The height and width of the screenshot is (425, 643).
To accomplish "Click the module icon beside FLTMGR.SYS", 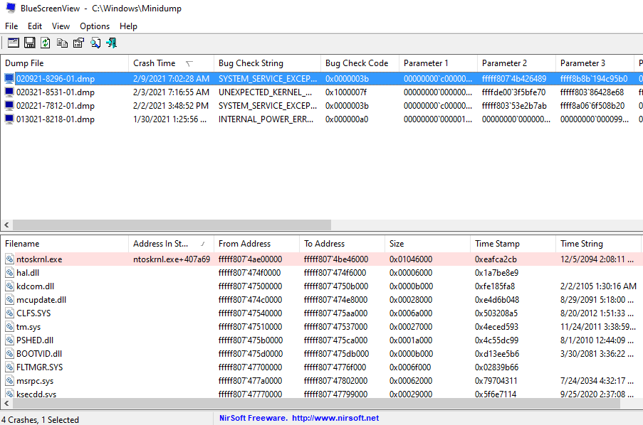I will click(9, 367).
